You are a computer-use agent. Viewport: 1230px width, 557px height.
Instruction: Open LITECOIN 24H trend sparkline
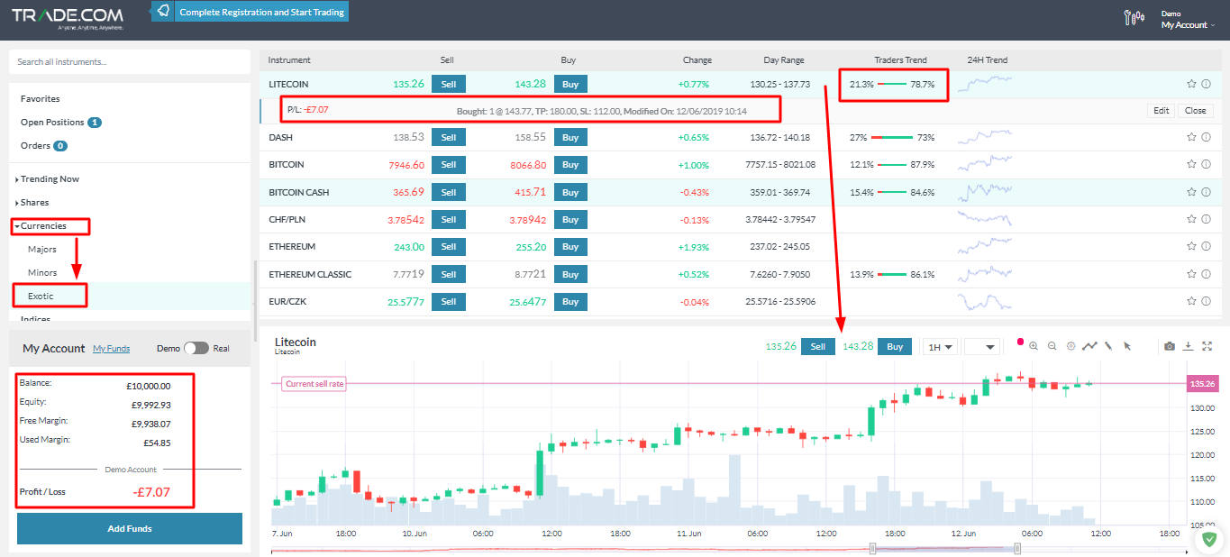[x=985, y=84]
